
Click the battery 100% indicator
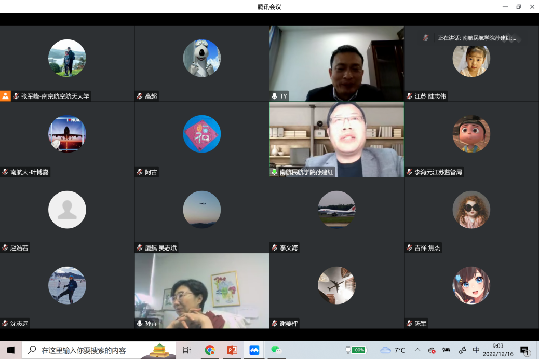357,350
